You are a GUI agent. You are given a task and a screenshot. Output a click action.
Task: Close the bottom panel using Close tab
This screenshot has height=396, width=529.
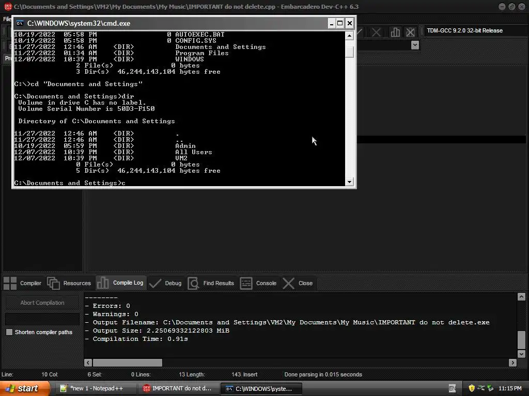click(x=298, y=283)
